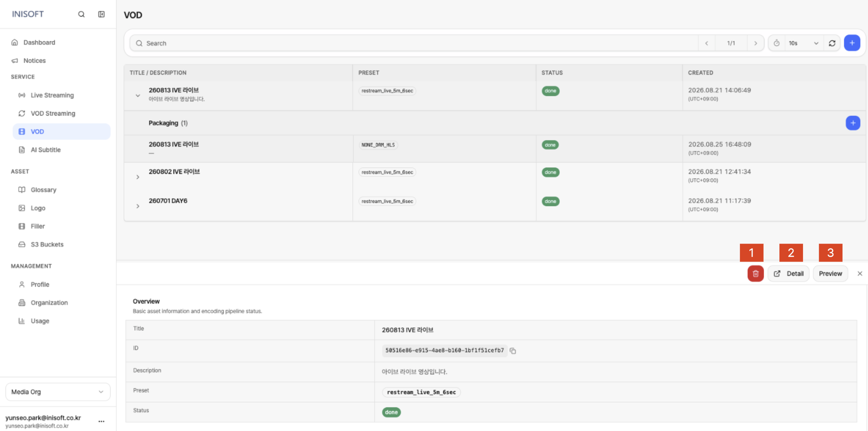This screenshot has width=868, height=431.
Task: Go to next page arrow
Action: pos(755,43)
